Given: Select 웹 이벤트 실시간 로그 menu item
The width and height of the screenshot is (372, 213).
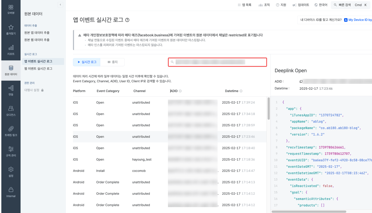Looking at the screenshot, I should (38, 69).
